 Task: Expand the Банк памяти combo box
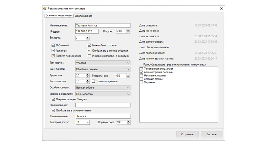coord(102,69)
